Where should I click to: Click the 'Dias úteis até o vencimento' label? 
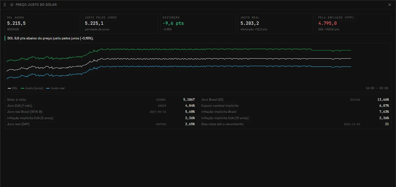tap(222, 124)
